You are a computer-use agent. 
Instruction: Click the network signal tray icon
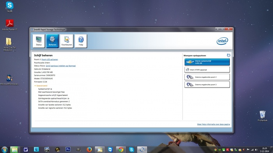point(252,150)
